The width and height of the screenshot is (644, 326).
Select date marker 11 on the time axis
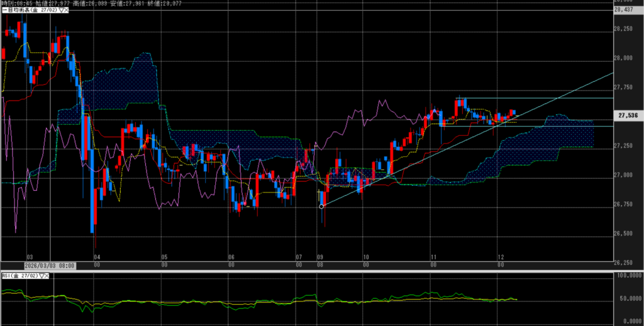coord(433,257)
